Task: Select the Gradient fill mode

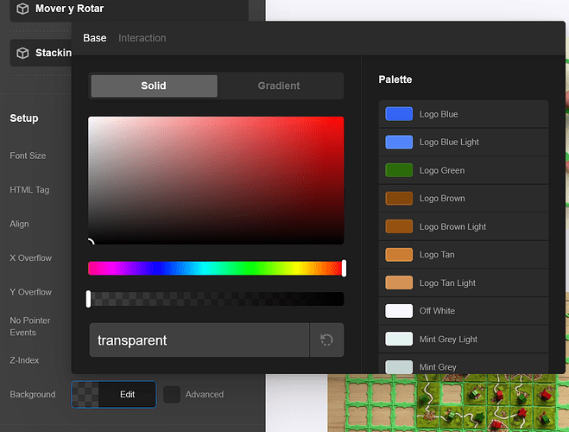Action: click(x=279, y=86)
